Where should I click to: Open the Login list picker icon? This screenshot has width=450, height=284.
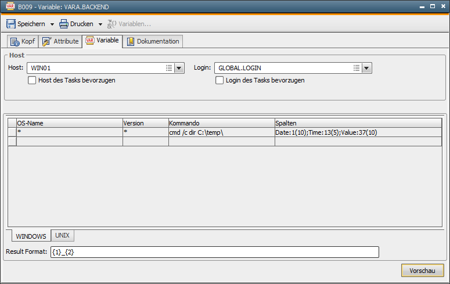pyautogui.click(x=357, y=68)
